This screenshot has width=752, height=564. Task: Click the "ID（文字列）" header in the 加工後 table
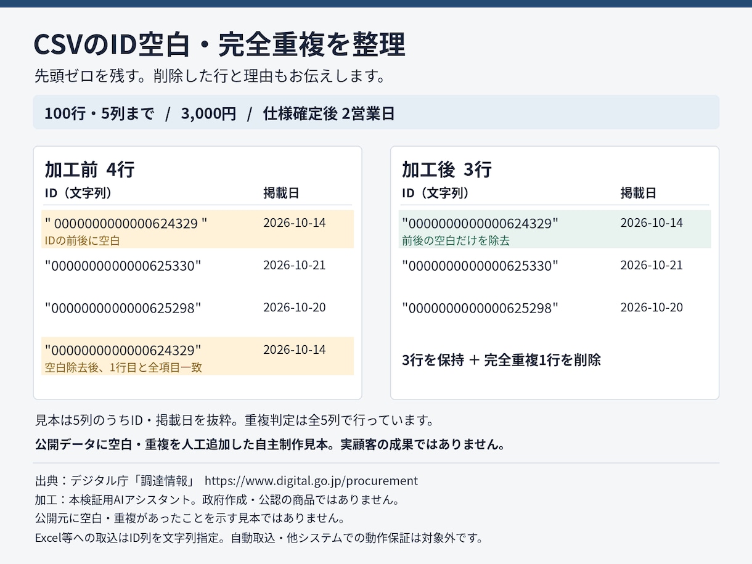pyautogui.click(x=435, y=193)
